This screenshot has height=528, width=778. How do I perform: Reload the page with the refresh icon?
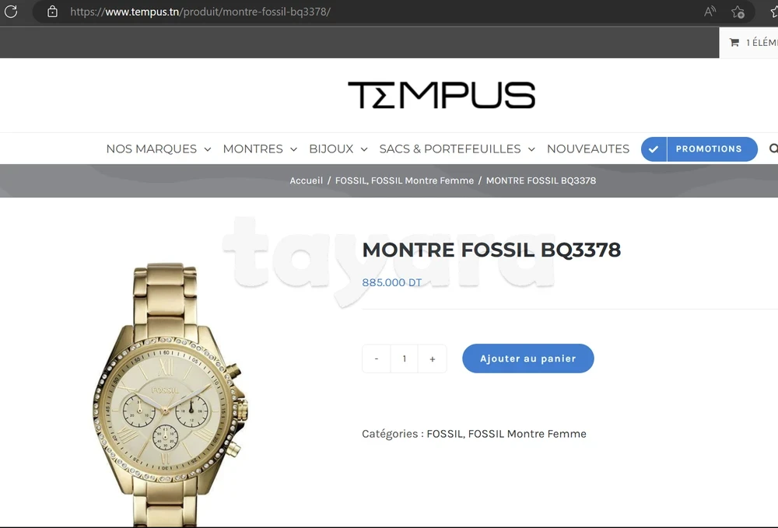(11, 12)
